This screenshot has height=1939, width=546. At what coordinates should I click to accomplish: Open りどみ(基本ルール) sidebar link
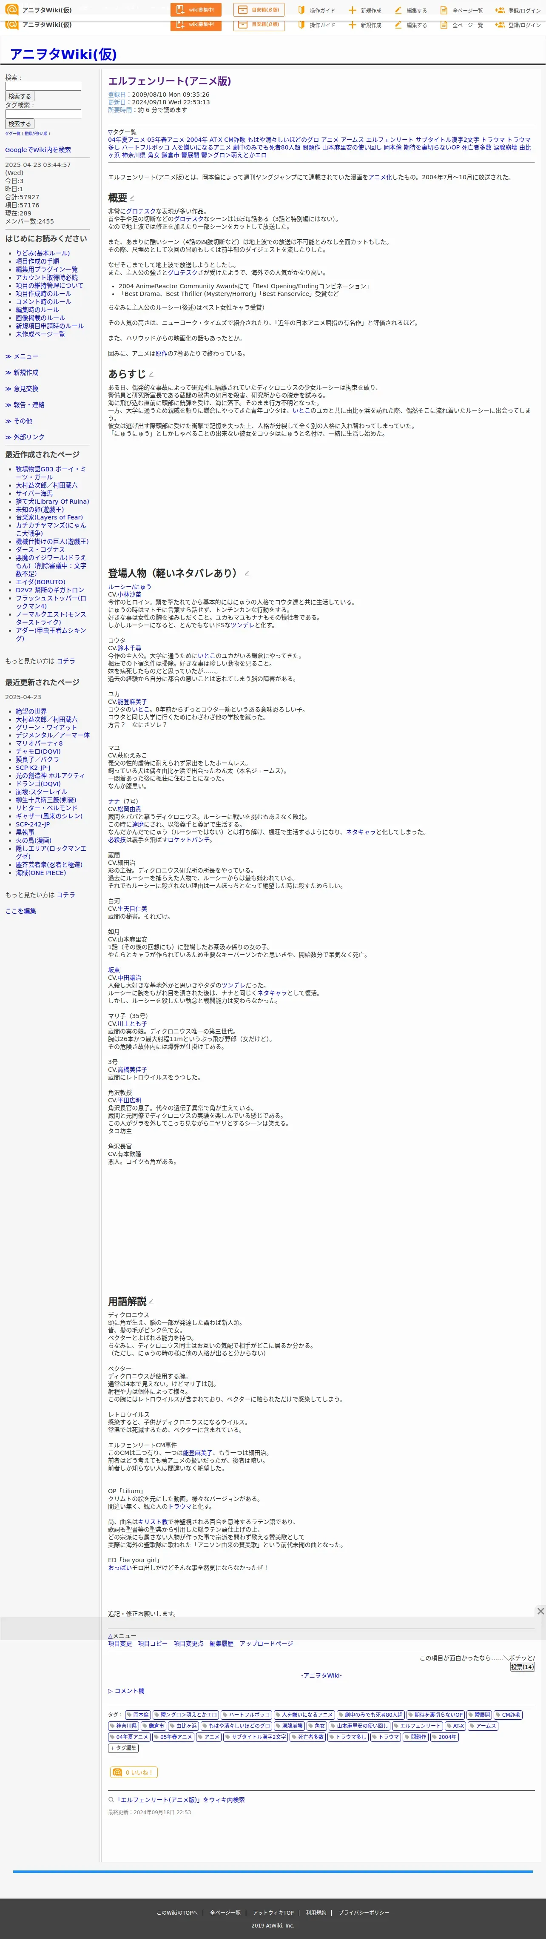coord(42,254)
